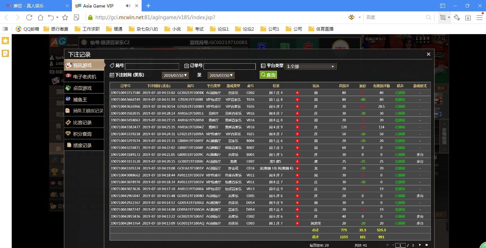
Task: Open the 平台类型 dropdown
Action: (310, 66)
